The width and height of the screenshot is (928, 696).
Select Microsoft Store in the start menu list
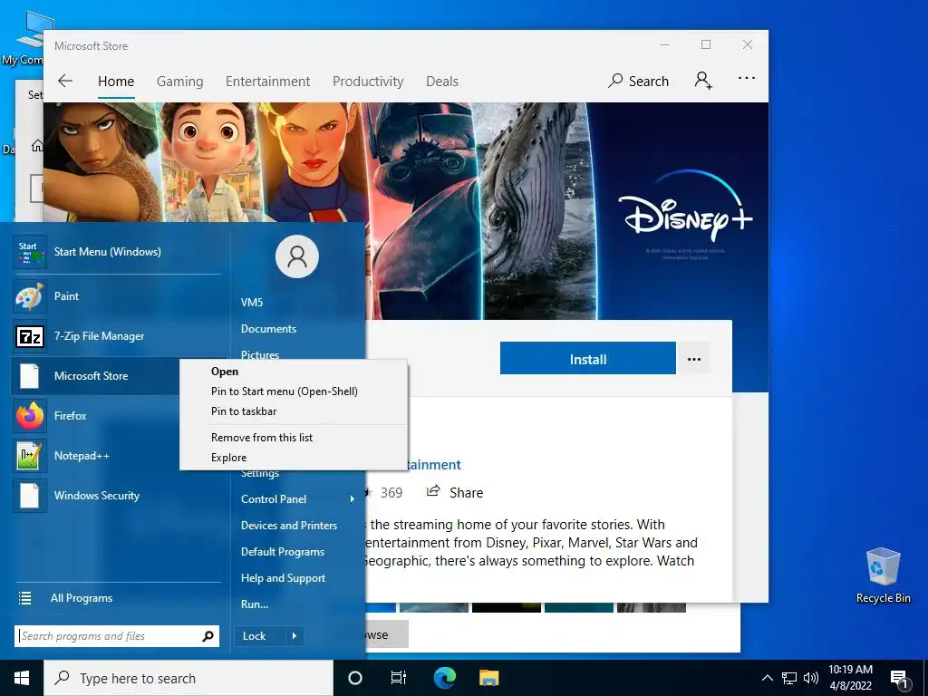tap(96, 376)
